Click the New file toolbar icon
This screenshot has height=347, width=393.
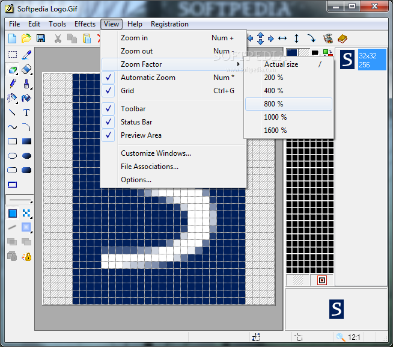pyautogui.click(x=12, y=38)
